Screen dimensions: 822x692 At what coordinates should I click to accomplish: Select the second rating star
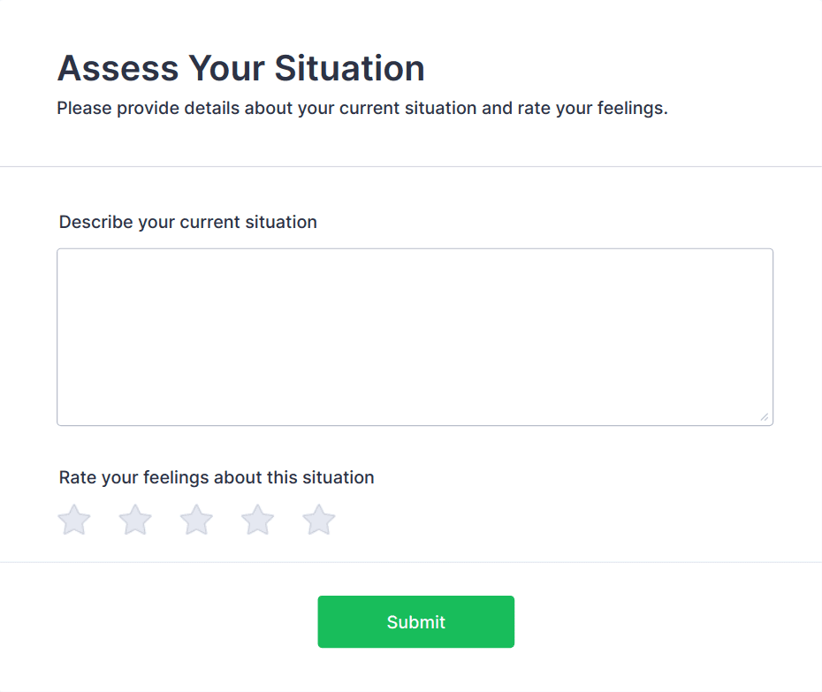coord(135,520)
